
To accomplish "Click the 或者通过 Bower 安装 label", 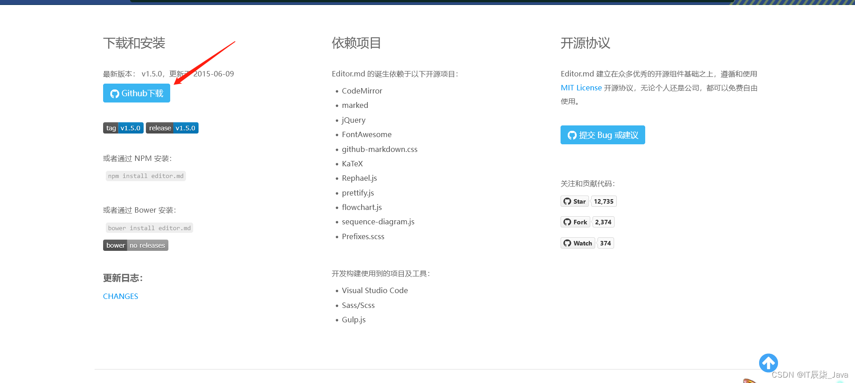I will (x=140, y=210).
